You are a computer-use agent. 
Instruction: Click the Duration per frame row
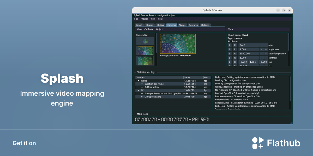point(173,84)
